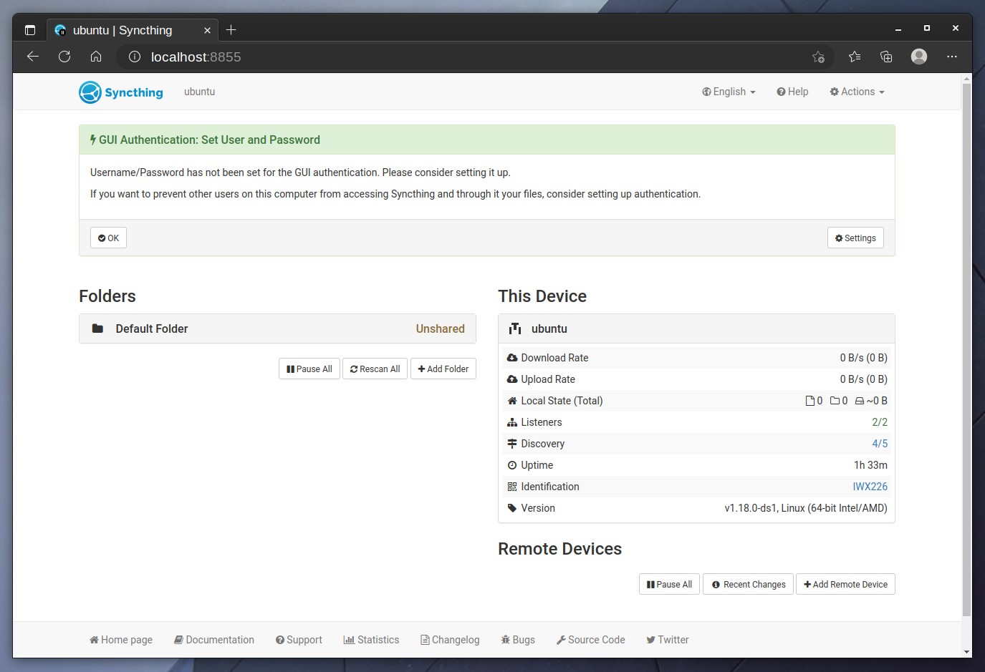Open the Help menu item

click(792, 92)
